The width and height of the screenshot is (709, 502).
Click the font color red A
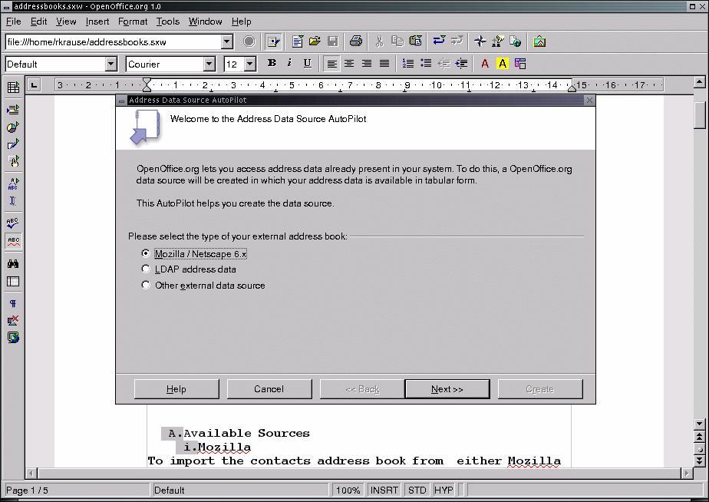[485, 64]
